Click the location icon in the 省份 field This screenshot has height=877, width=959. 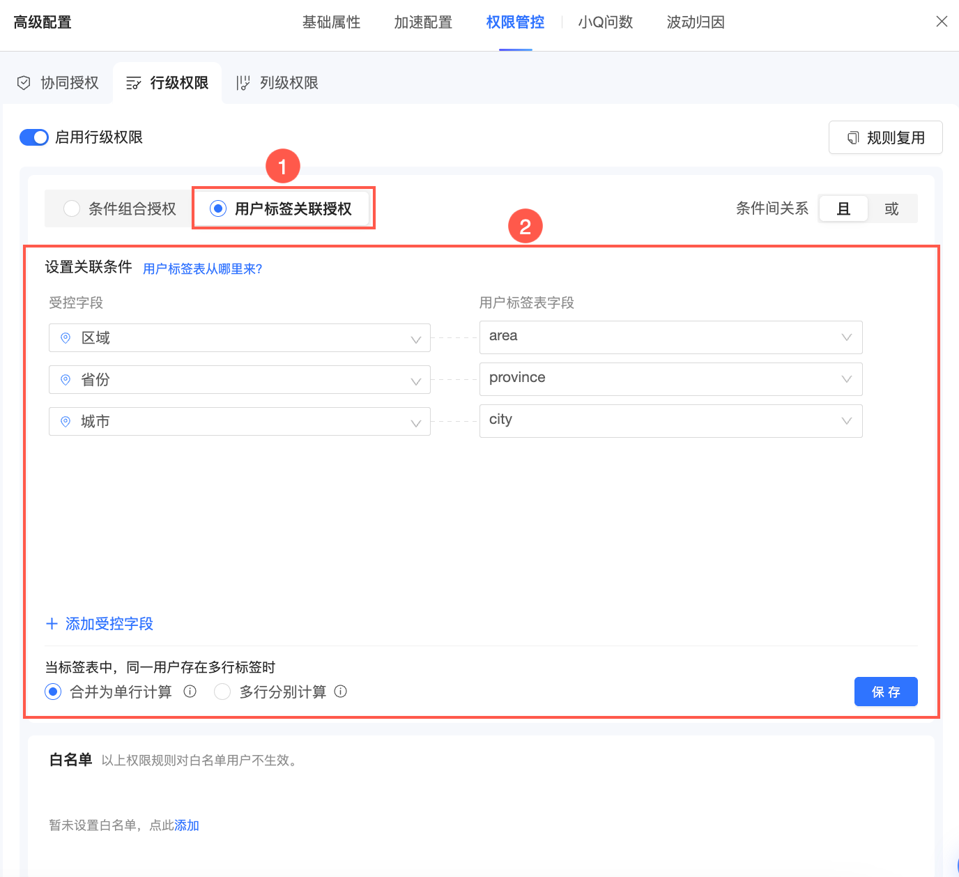click(66, 380)
